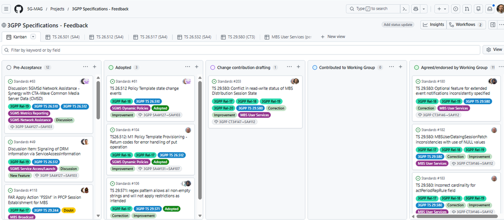Open Pre-Acceptance column options menu
The height and width of the screenshot is (220, 504).
86,67
